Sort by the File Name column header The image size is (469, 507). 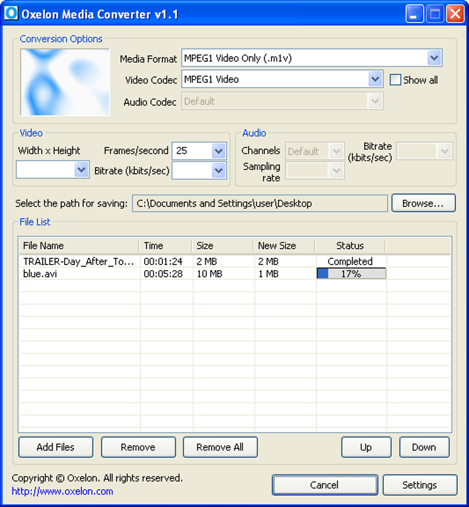79,246
